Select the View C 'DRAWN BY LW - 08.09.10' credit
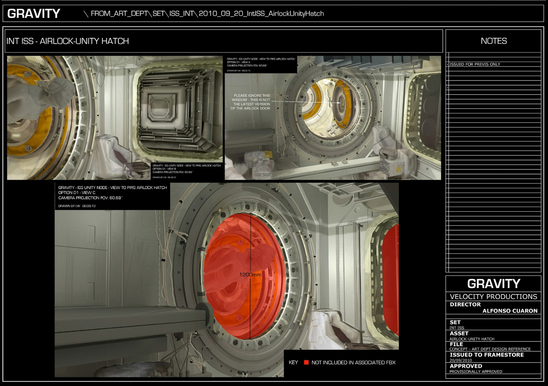This screenshot has height=386, width=548. [77, 206]
